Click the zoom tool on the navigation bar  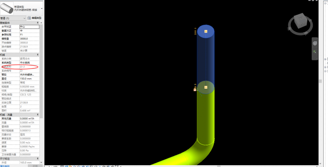(315, 52)
